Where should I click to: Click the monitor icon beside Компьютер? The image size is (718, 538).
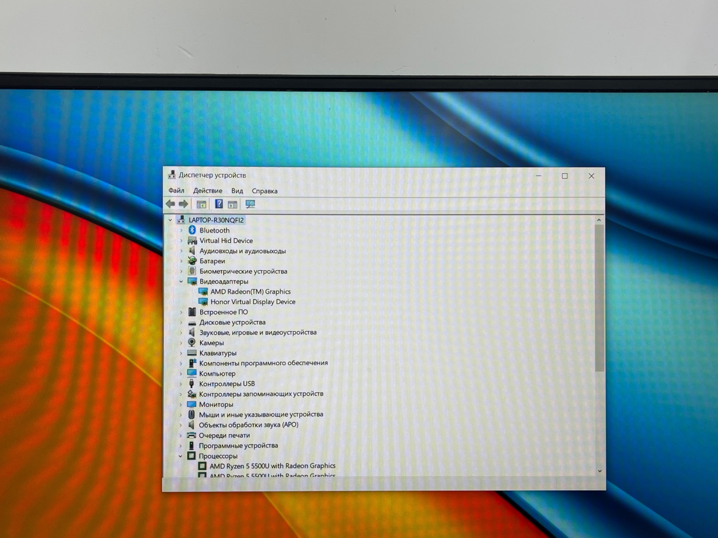192,373
